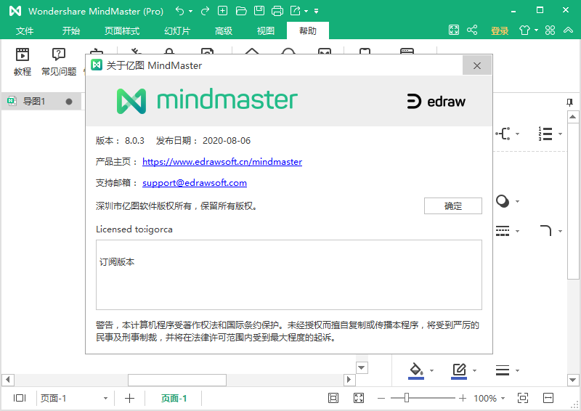
Task: Save document with the floppy disk icon
Action: point(259,11)
